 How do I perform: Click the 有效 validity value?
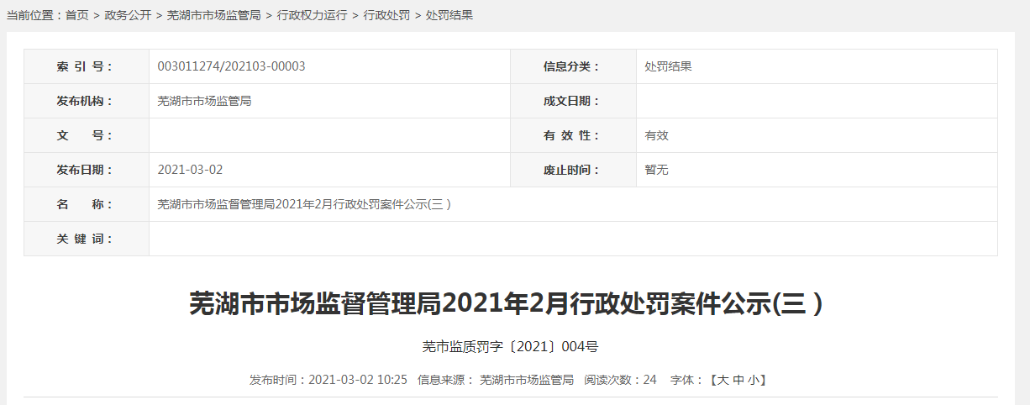[x=656, y=135]
